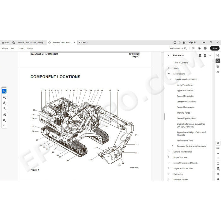221x221 pixels.
Task: Click the upload to cloud icon
Action: (199, 48)
